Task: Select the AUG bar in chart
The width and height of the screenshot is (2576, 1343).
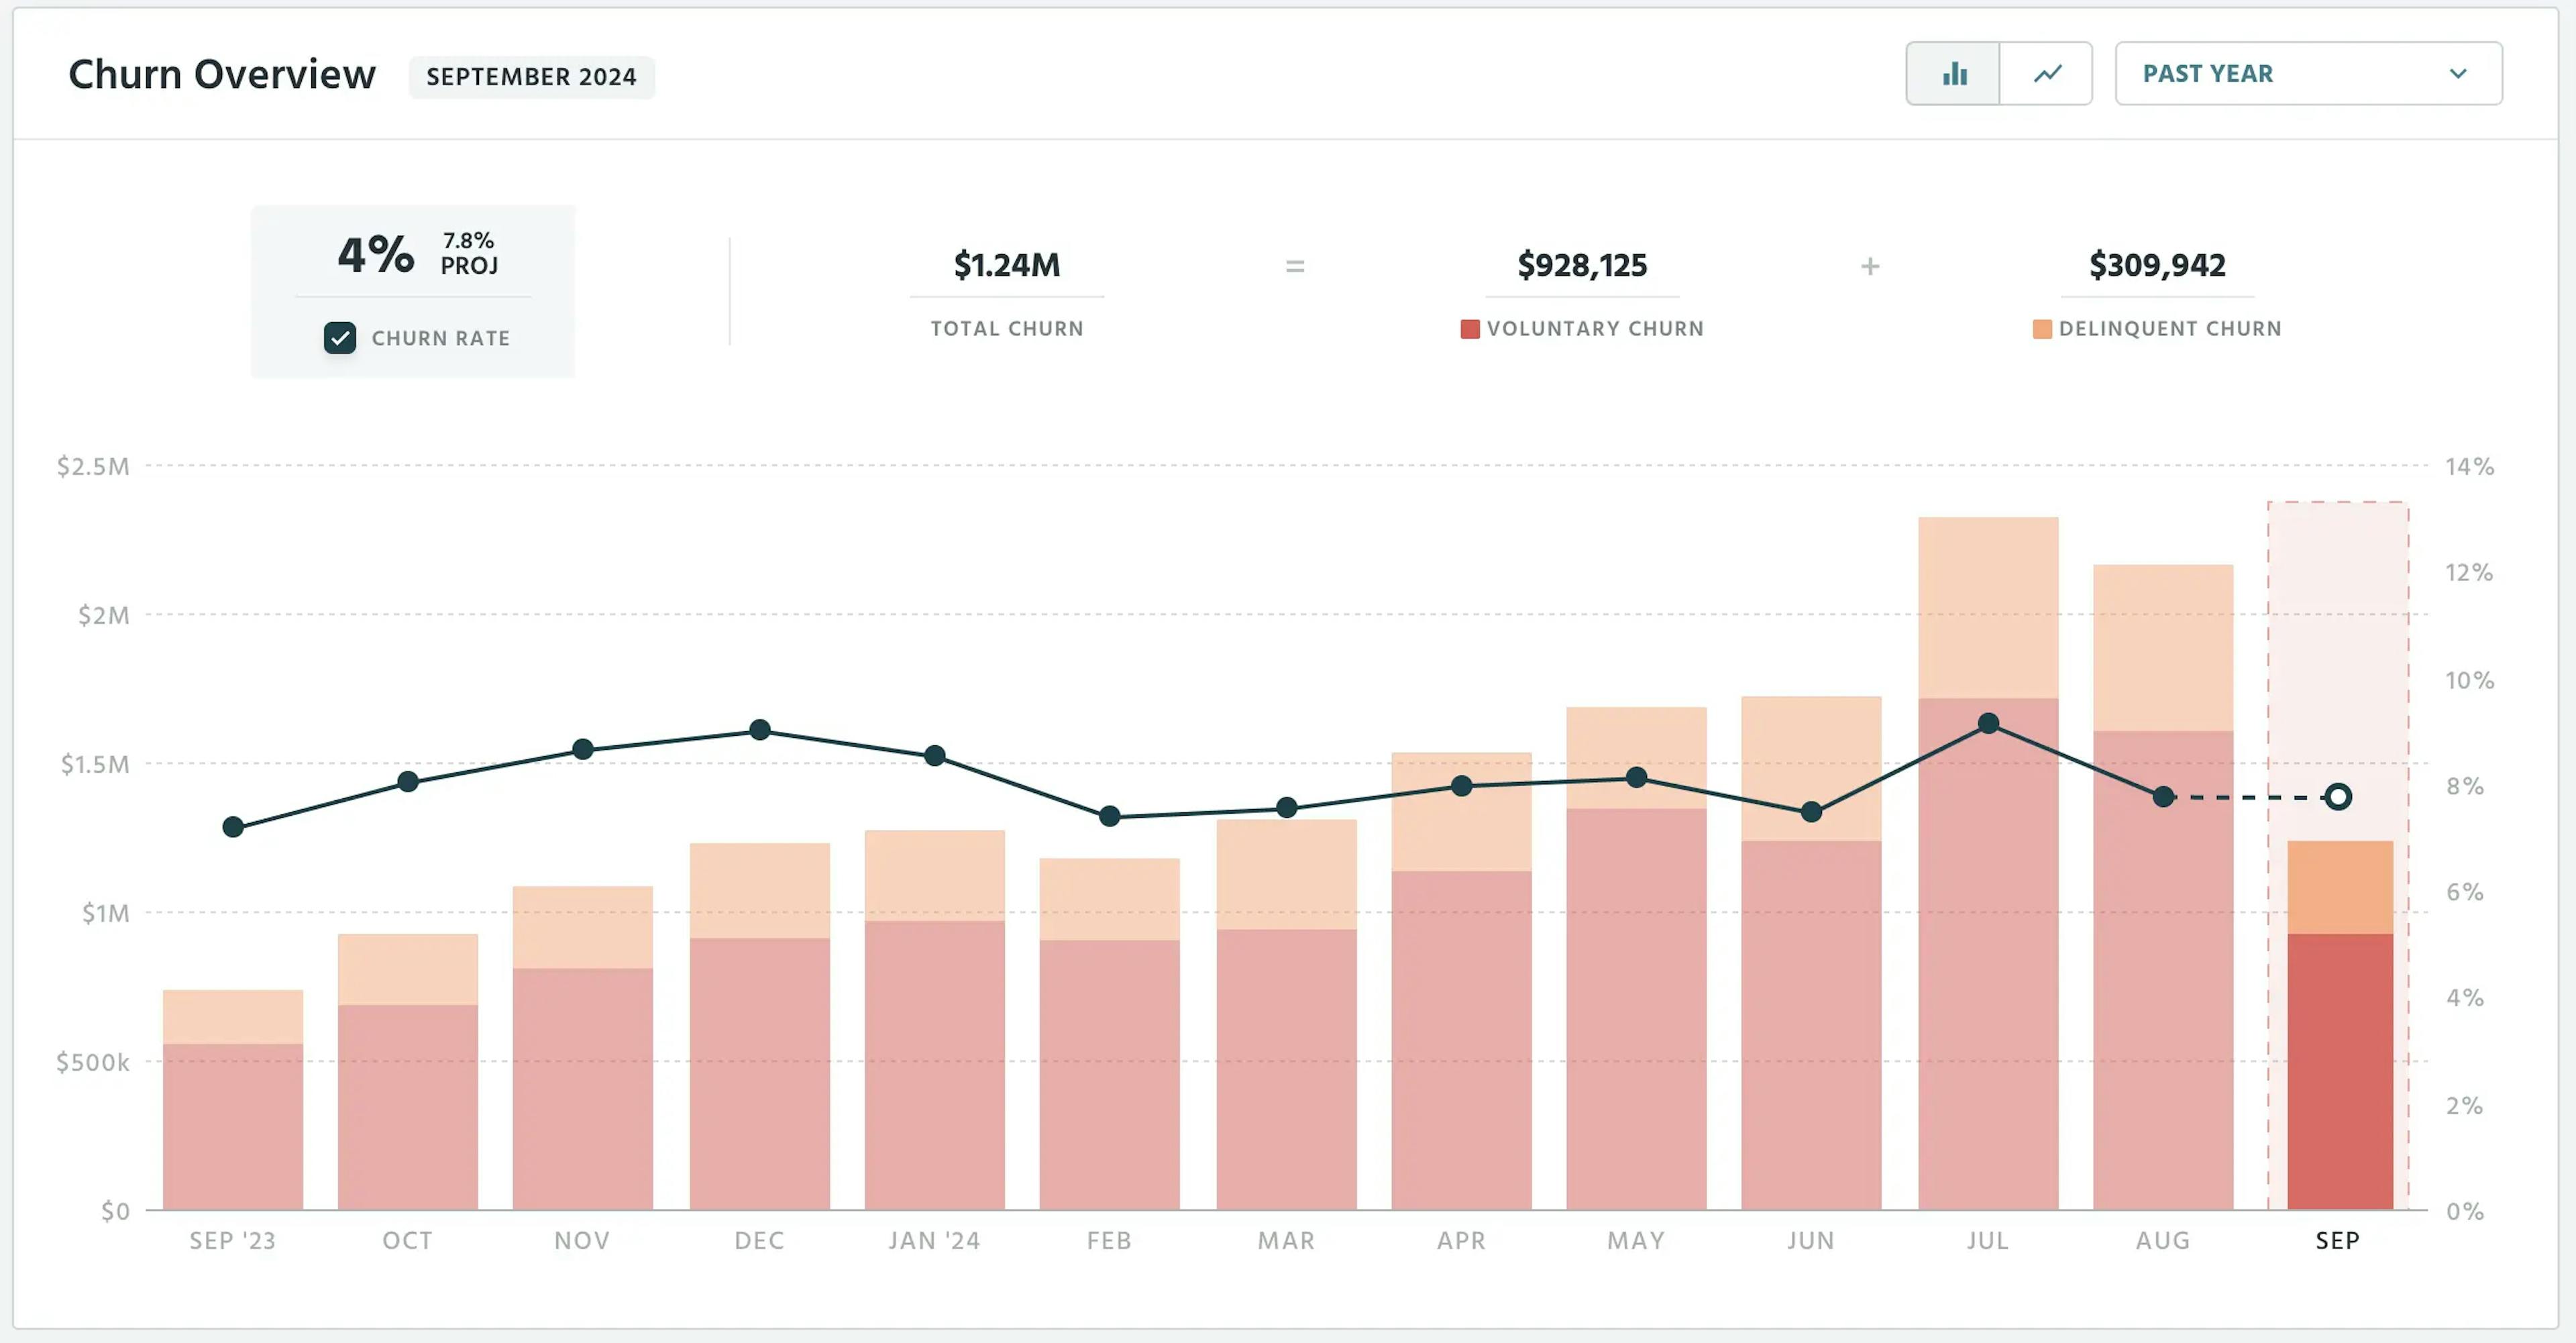Action: point(2163,887)
